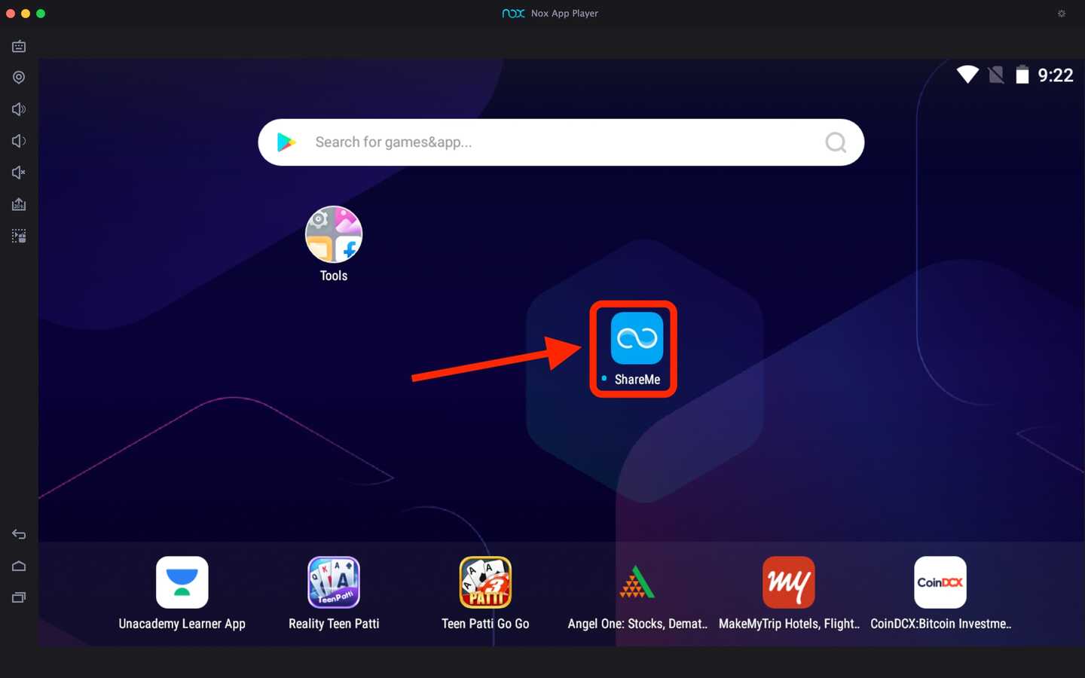Launch Reality Teen Patti game

click(334, 582)
